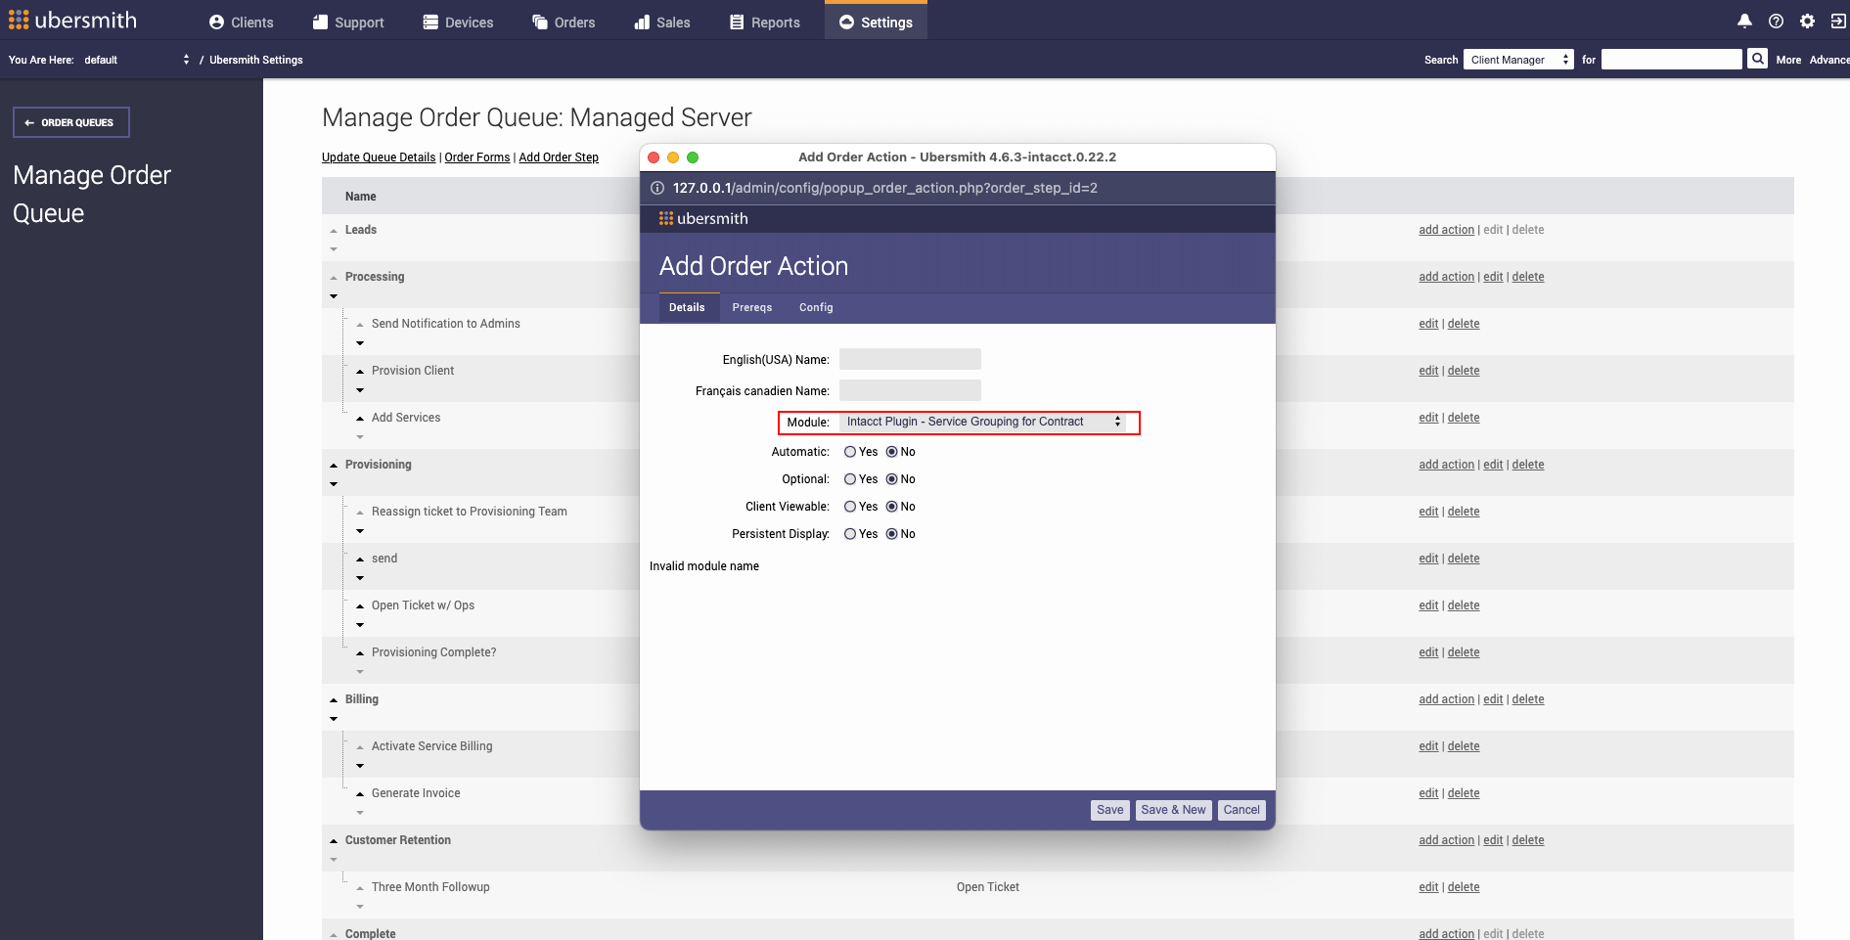Click the site info icon in popup address bar

point(657,188)
